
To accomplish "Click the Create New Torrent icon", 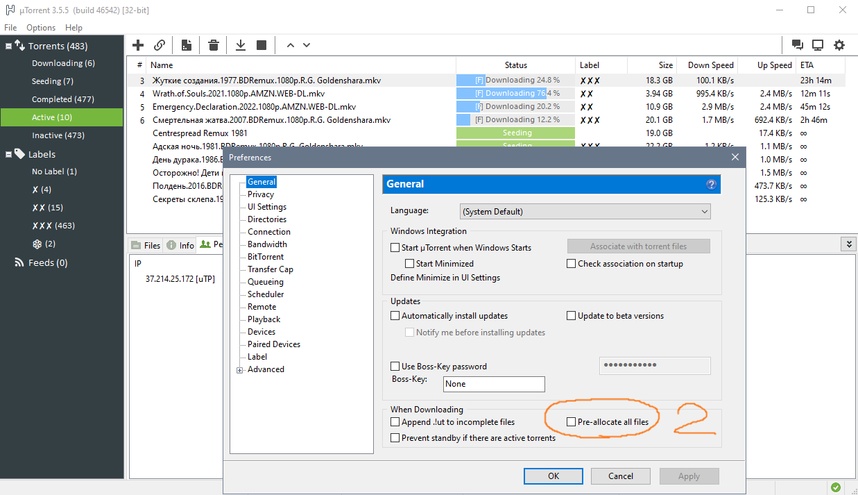I will pyautogui.click(x=187, y=45).
